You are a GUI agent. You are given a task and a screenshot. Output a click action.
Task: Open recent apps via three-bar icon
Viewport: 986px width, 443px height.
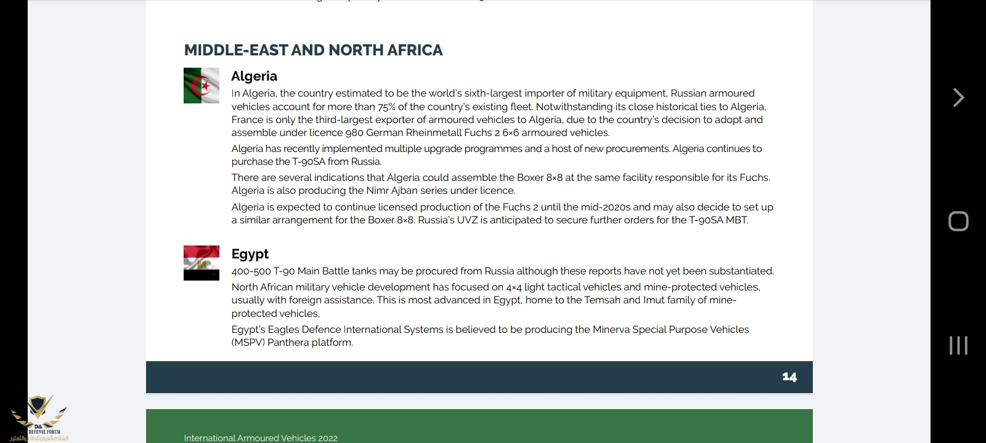click(x=958, y=345)
